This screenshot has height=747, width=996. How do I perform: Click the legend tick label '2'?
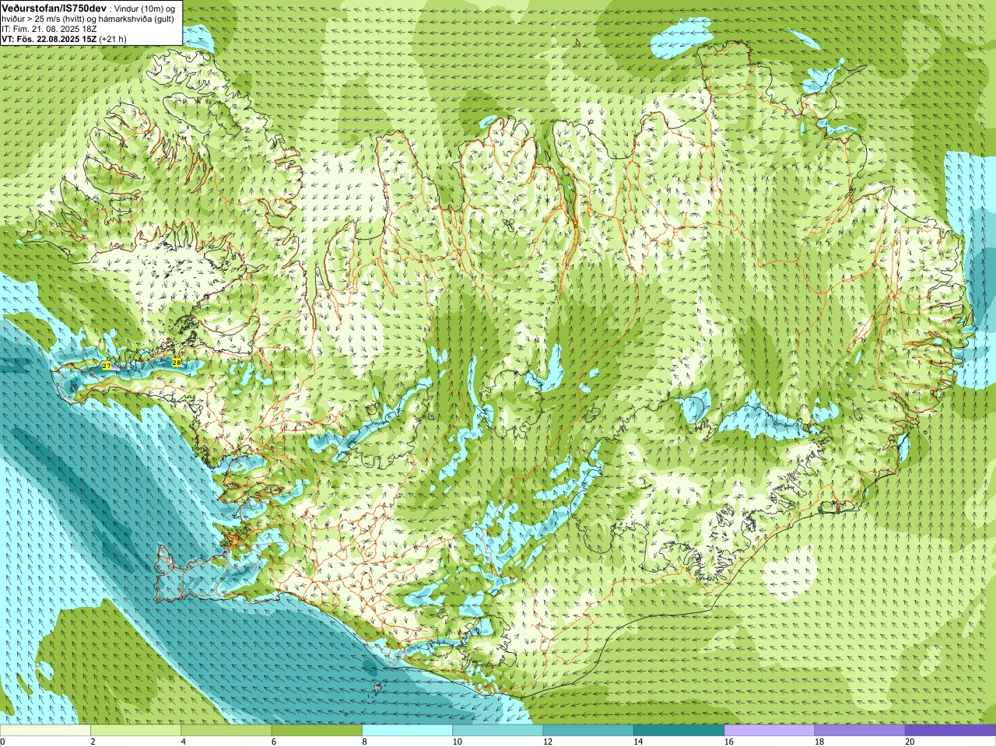[93, 742]
